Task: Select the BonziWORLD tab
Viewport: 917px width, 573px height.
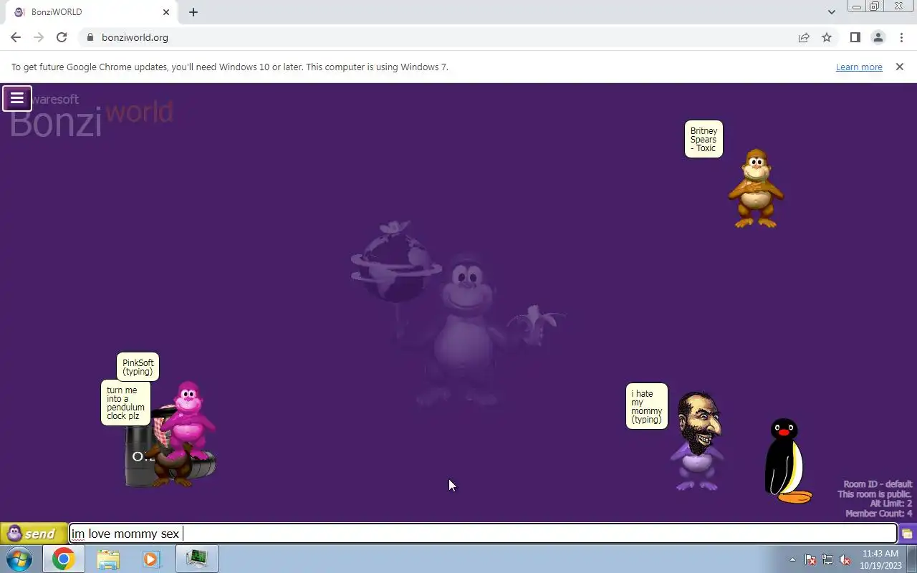Action: coord(90,12)
